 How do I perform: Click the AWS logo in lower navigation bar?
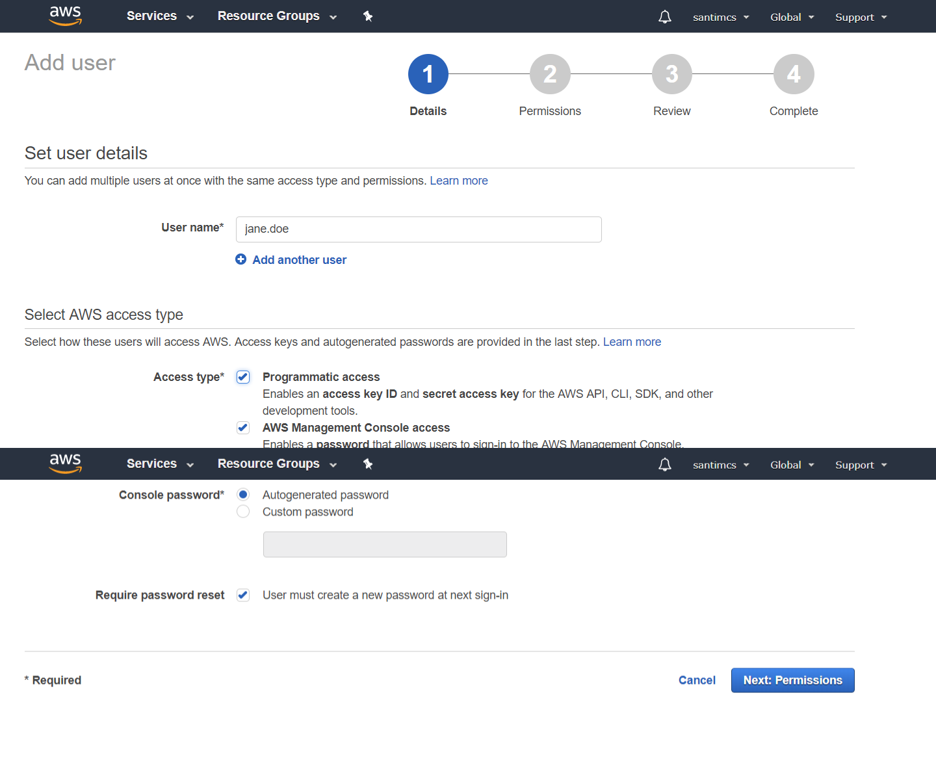click(66, 464)
